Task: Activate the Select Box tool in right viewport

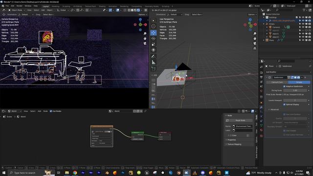Action: pos(153,21)
